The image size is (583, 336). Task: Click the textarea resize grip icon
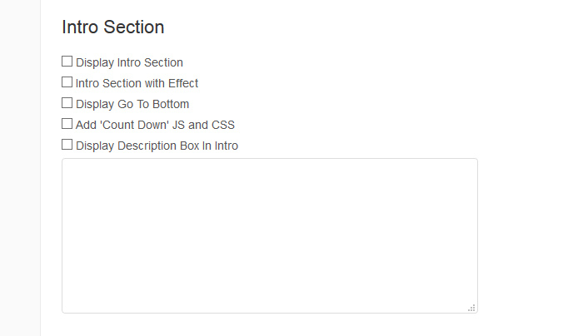coord(471,308)
